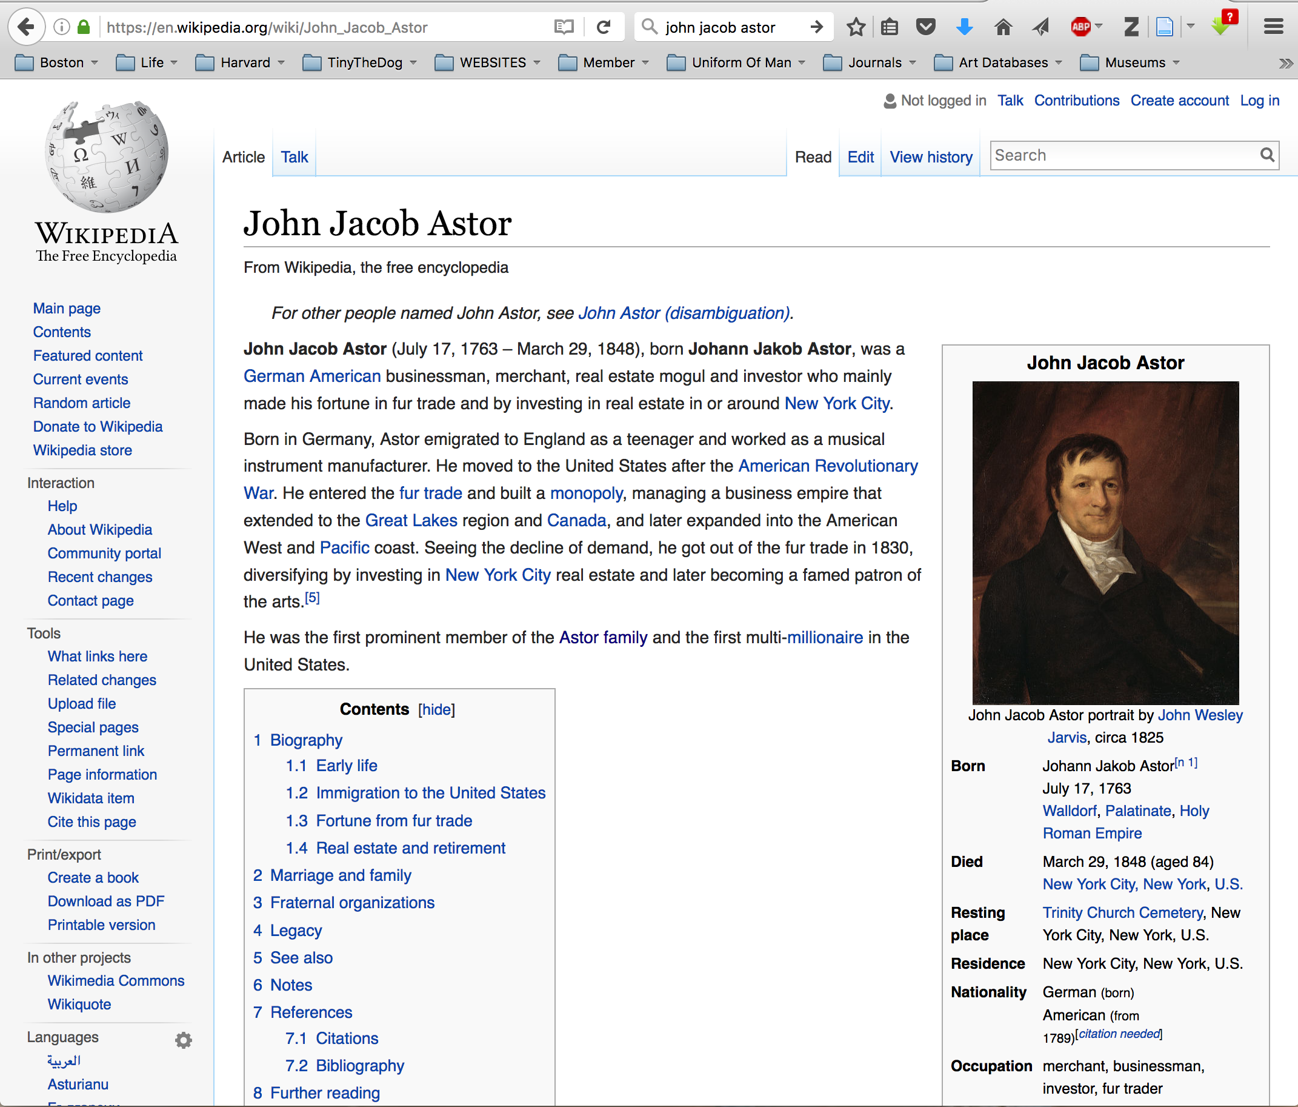Screen dimensions: 1298x1107
Task: Go to browser home icon
Action: point(1003,27)
